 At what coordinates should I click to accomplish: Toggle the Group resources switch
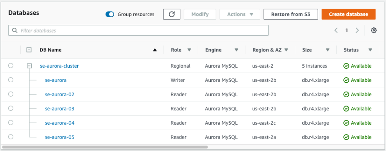click(x=110, y=14)
